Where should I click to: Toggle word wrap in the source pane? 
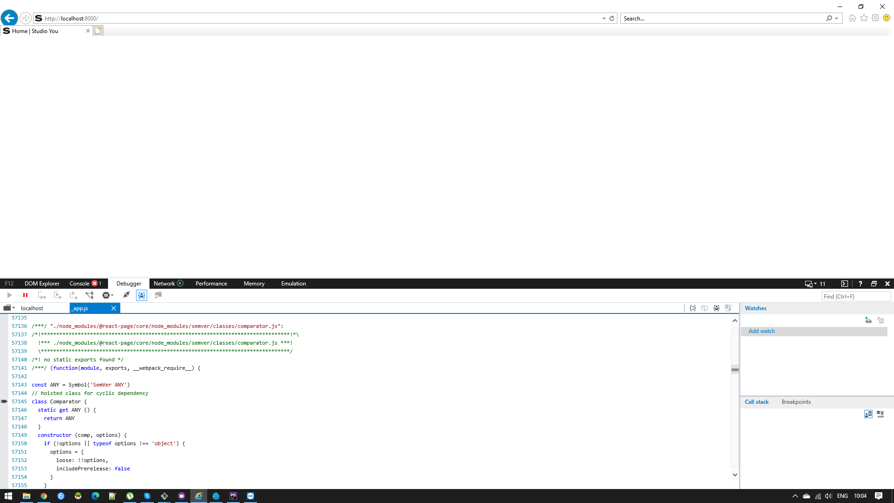point(704,308)
